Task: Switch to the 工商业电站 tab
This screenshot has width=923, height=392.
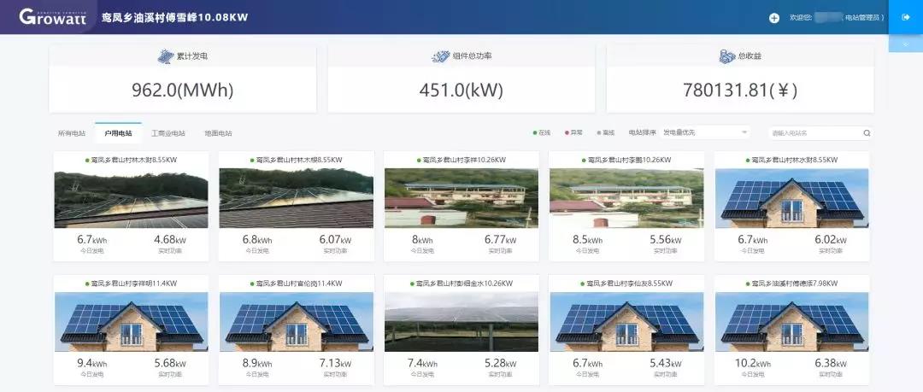Action: pos(168,133)
